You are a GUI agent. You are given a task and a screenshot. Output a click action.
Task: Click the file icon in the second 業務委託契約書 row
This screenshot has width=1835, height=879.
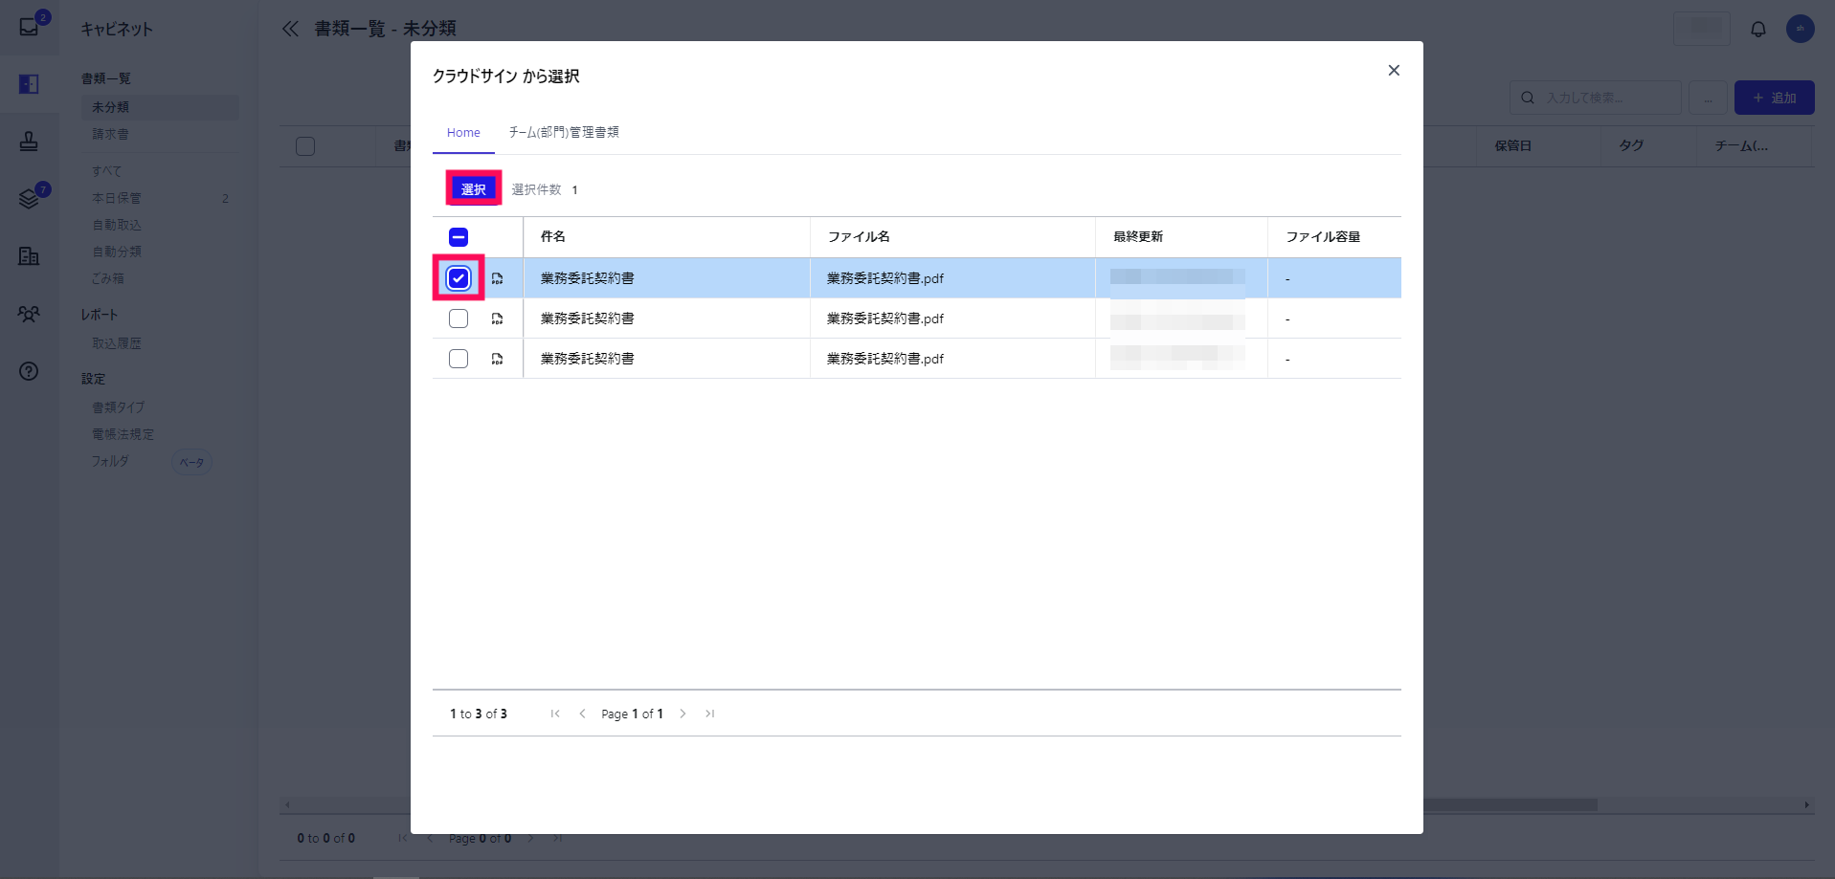coord(498,319)
